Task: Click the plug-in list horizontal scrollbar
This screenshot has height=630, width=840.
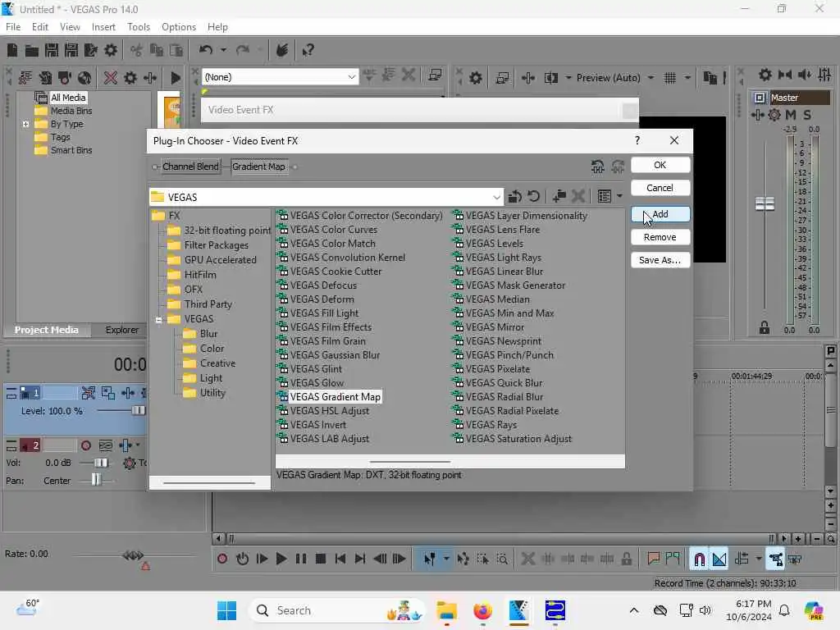Action: [410, 461]
